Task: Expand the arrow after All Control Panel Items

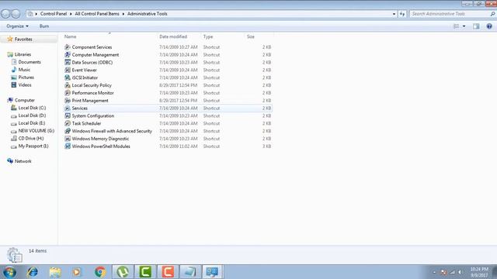Action: [x=123, y=14]
